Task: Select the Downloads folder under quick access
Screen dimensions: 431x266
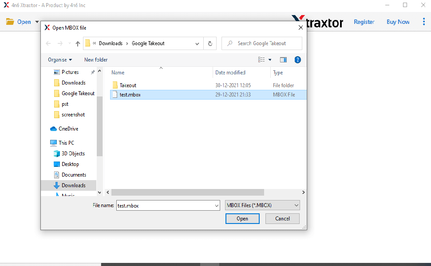Action: point(73,83)
